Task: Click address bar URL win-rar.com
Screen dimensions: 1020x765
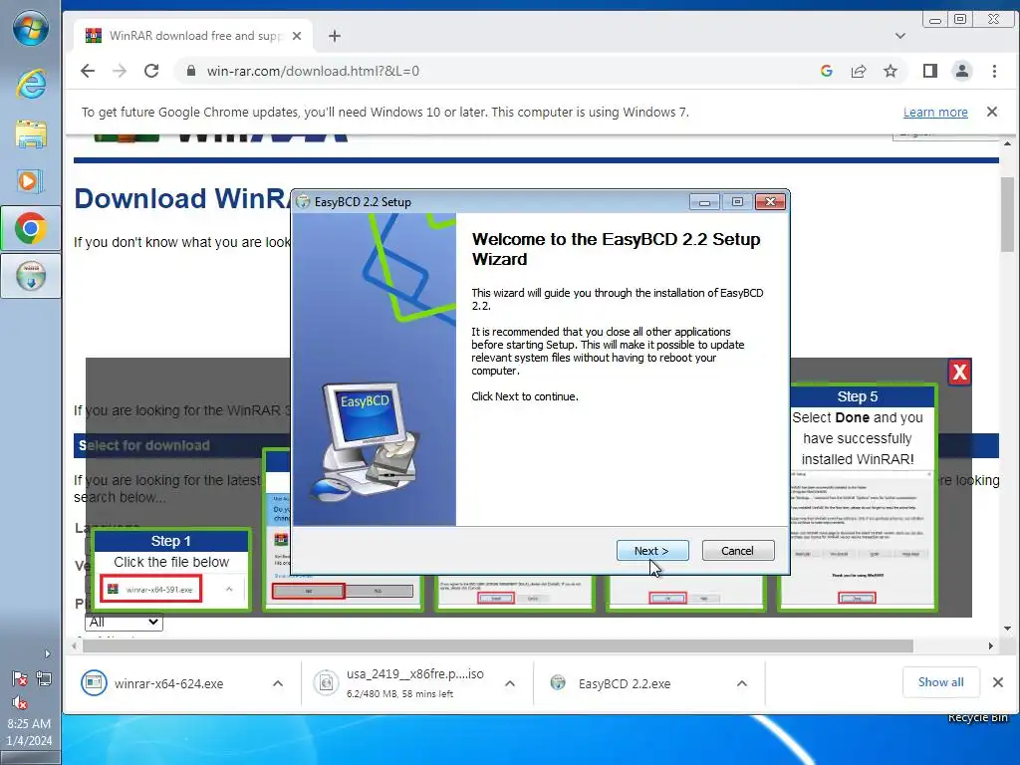Action: (x=313, y=71)
